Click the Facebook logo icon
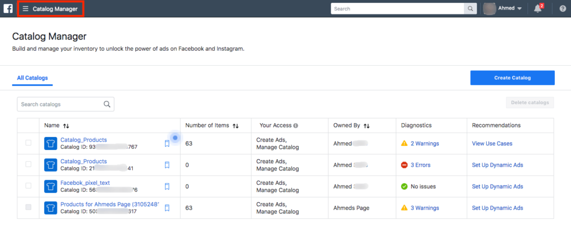Image resolution: width=571 pixels, height=229 pixels. pos(8,9)
